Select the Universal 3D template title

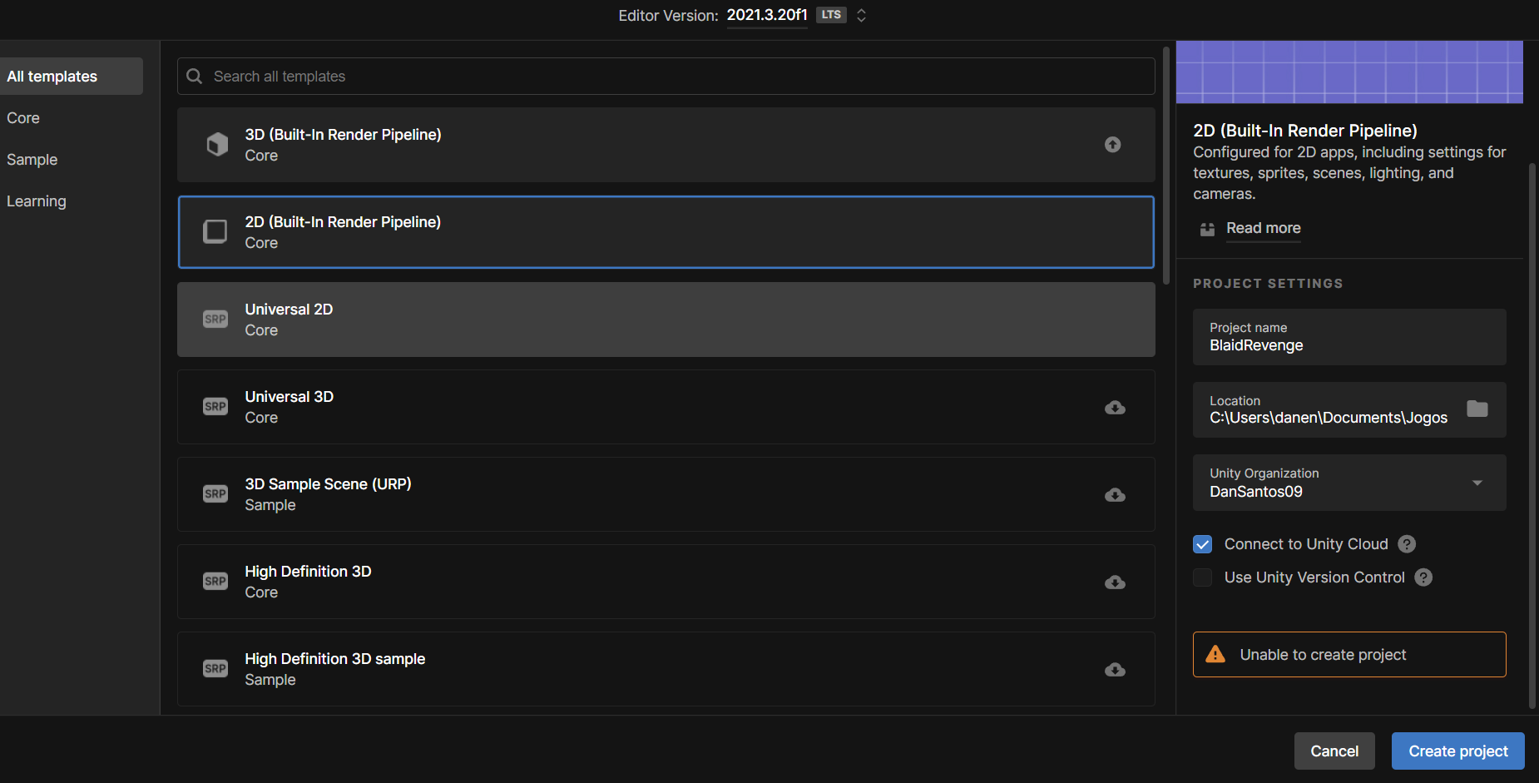[x=289, y=397]
